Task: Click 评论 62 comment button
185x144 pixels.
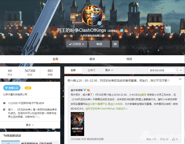Action: [164, 139]
